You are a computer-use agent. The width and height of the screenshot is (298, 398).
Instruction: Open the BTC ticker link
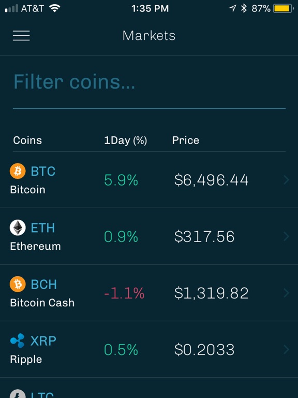click(43, 172)
